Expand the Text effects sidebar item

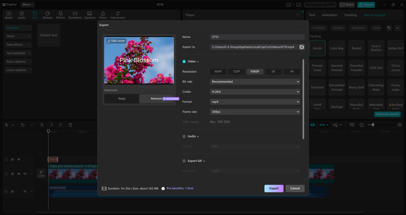[x=18, y=45]
